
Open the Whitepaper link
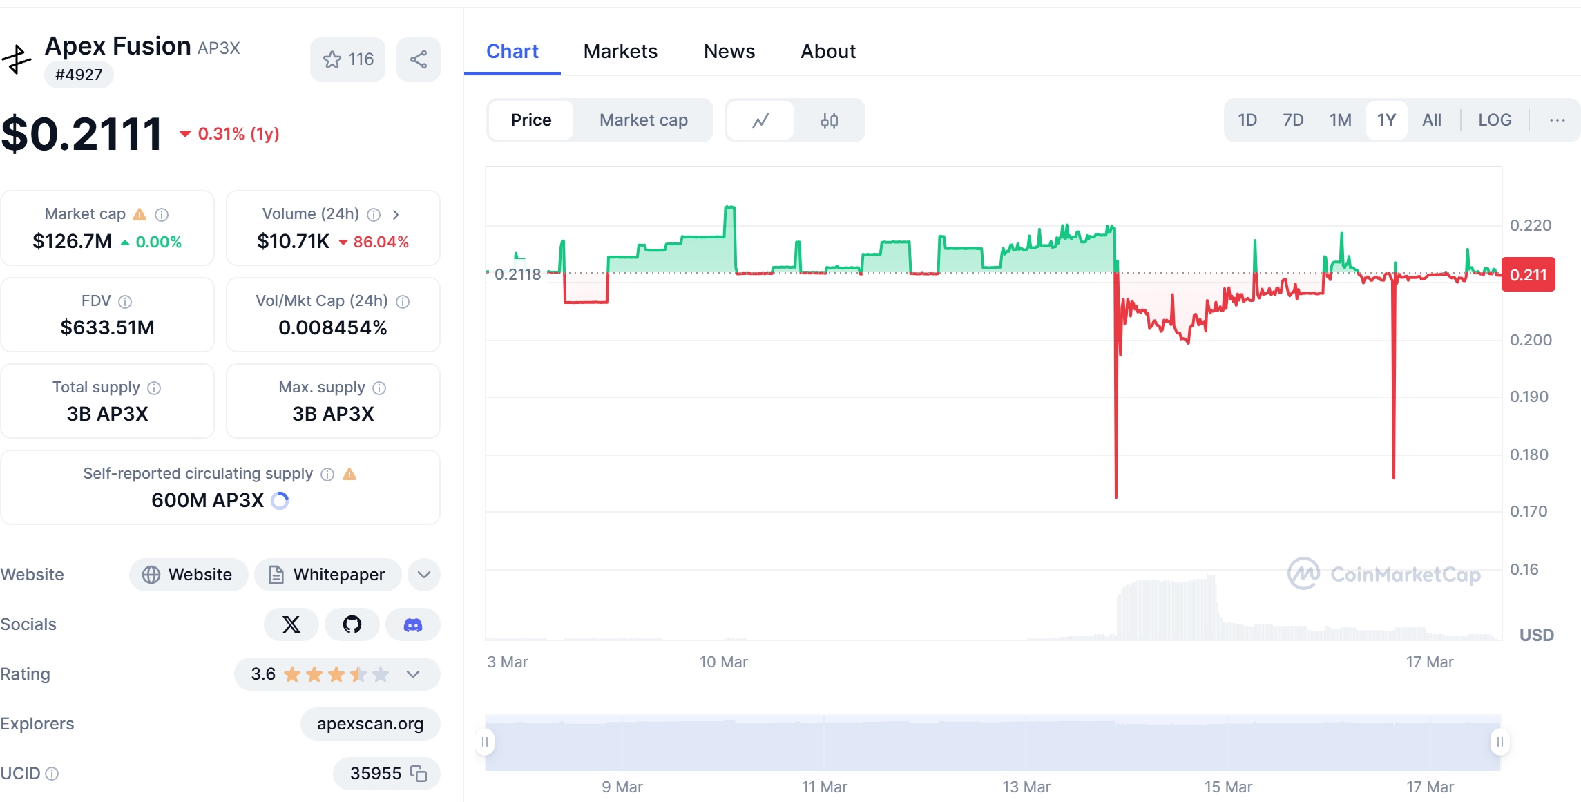pyautogui.click(x=327, y=575)
